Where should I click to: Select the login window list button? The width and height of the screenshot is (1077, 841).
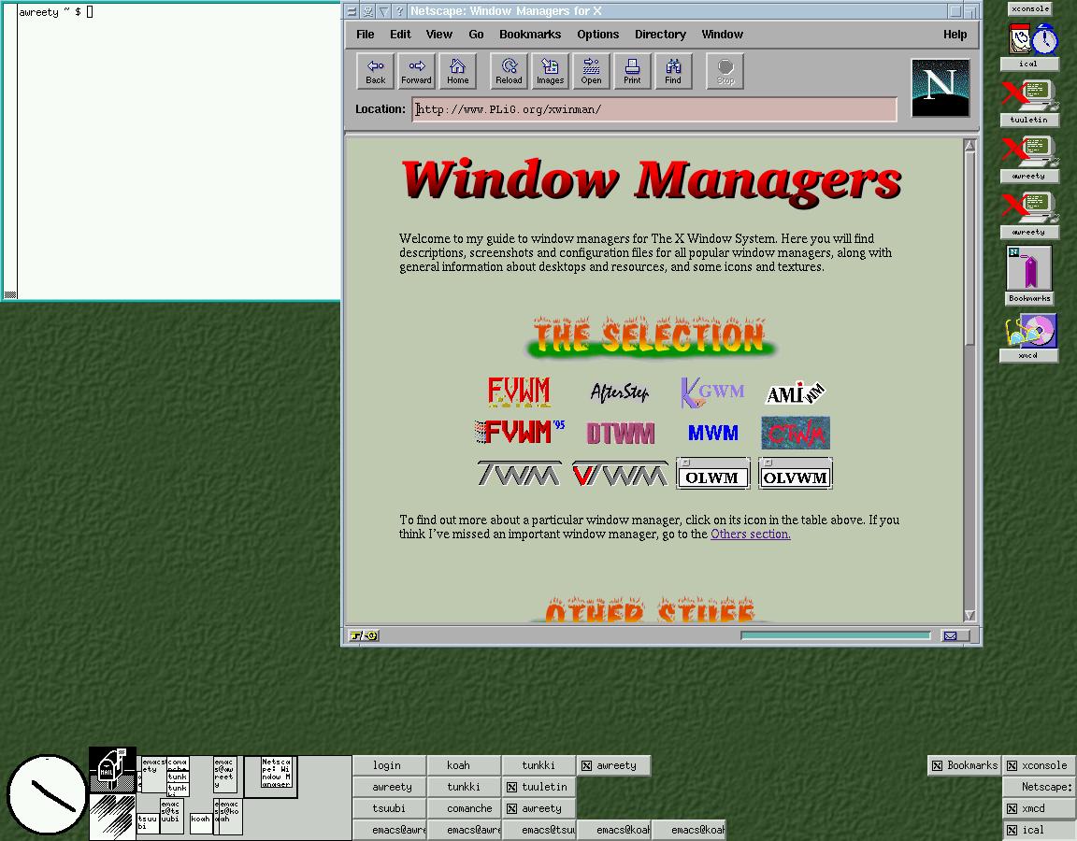point(389,765)
